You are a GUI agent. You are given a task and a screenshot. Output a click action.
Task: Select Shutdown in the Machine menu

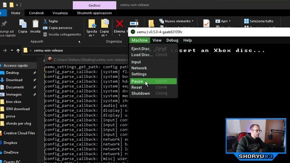click(x=153, y=94)
